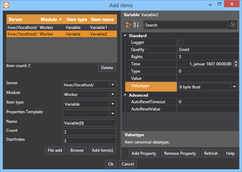Click the app logo in title bar
This screenshot has width=242, height=172.
point(6,5)
